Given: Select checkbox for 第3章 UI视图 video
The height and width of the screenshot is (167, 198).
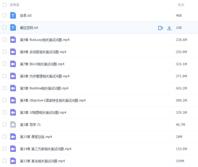Looking at the screenshot, I should [5, 112].
